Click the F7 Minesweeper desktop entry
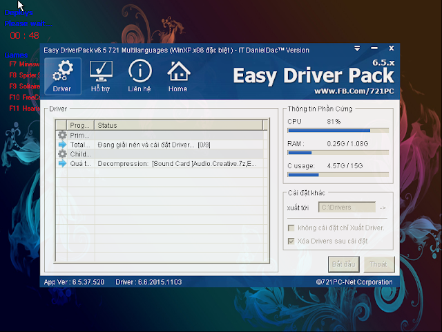 pos(24,64)
